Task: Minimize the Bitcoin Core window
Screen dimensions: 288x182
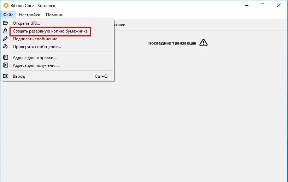Action: pos(247,5)
